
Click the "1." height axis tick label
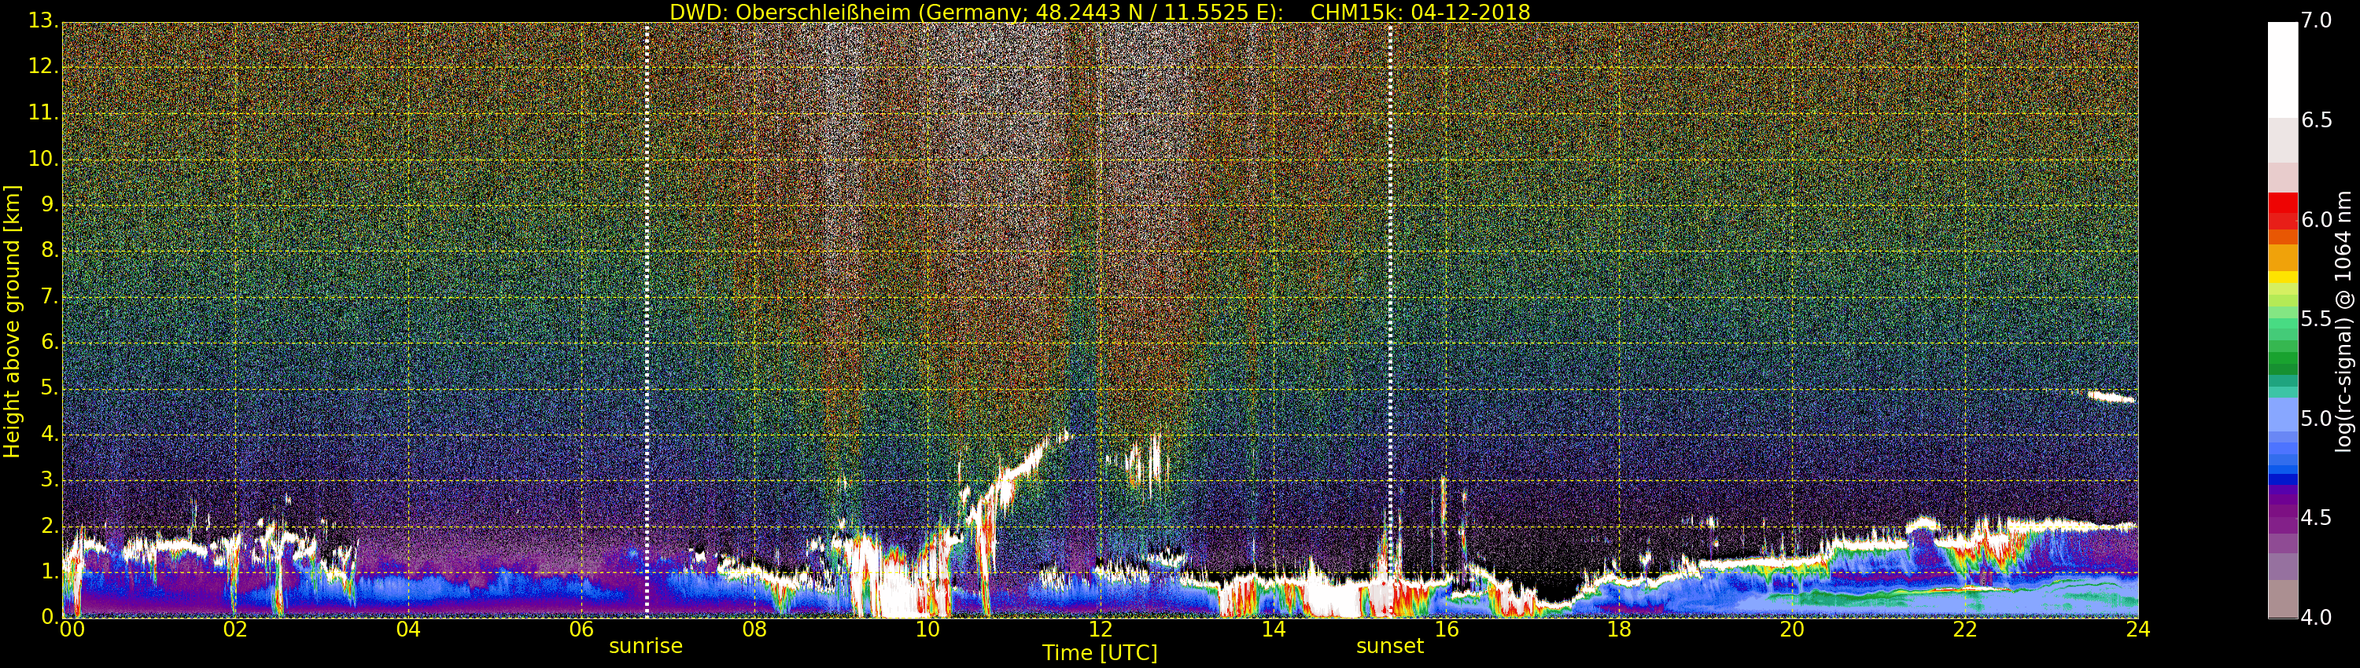click(50, 571)
